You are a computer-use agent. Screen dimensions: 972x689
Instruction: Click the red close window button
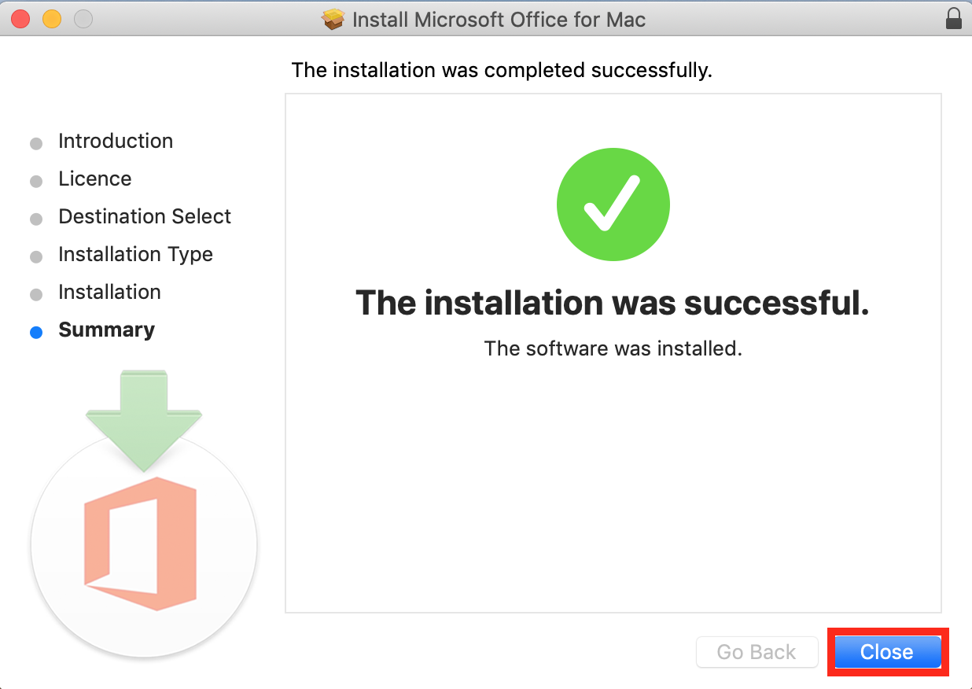pyautogui.click(x=20, y=19)
